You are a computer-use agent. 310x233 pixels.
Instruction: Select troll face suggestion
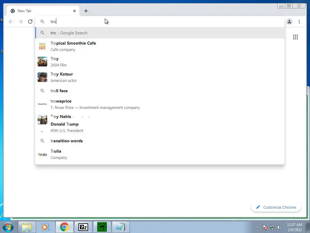tap(160, 91)
